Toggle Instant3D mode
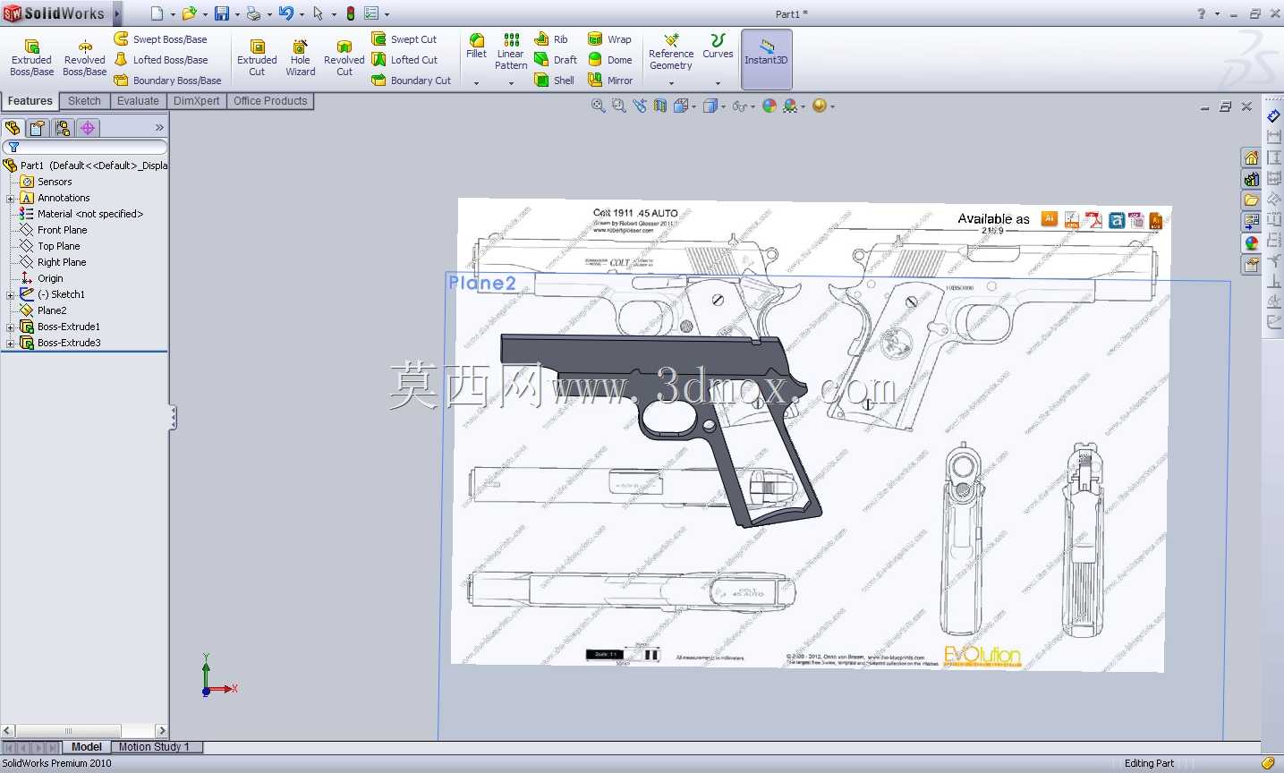1284x773 pixels. coord(766,59)
